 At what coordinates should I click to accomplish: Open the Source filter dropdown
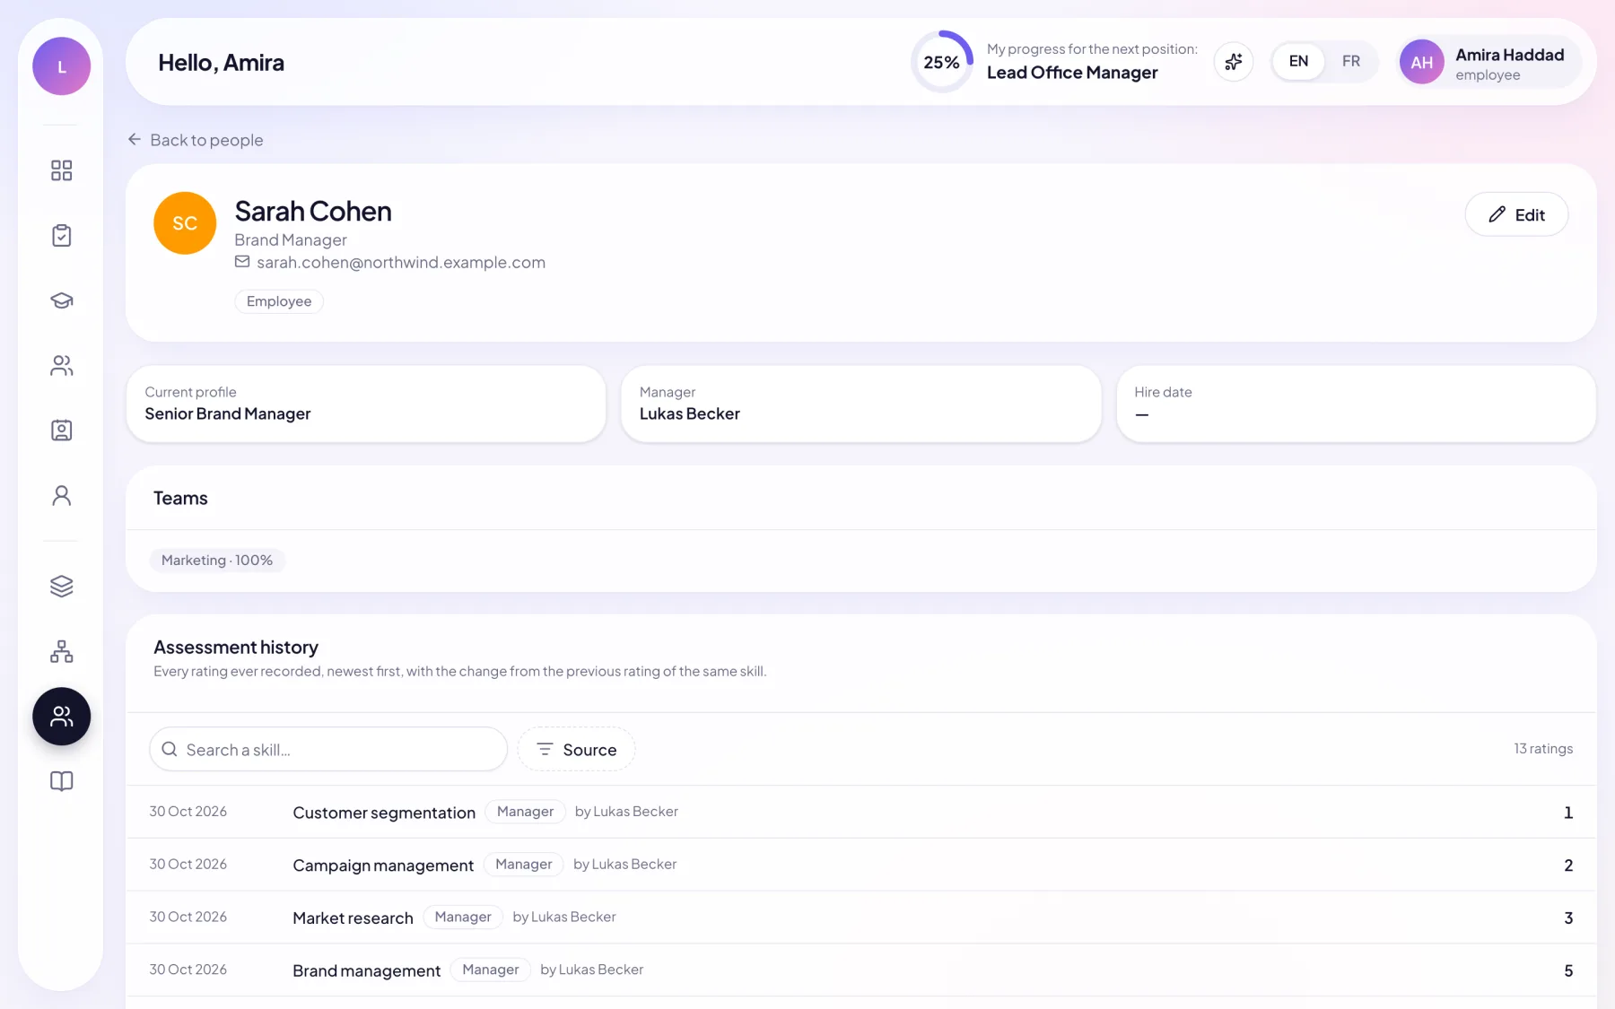pos(576,749)
